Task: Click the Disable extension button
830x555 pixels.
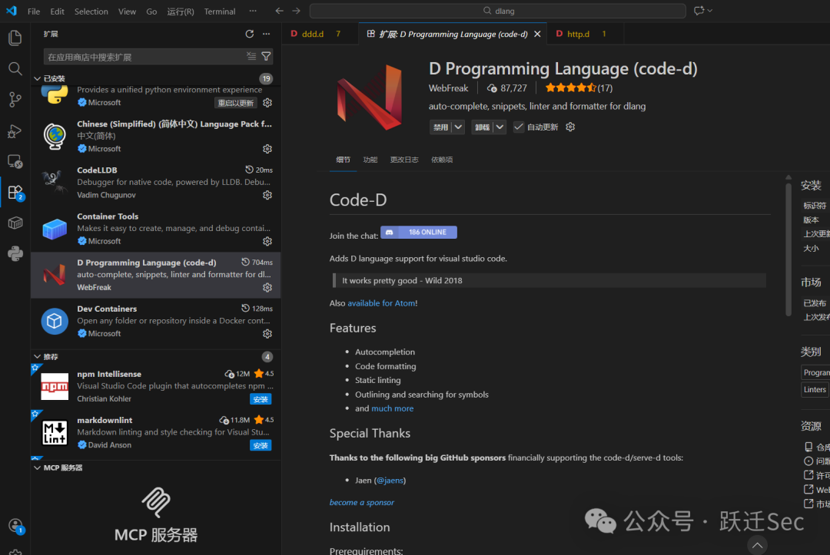Action: pyautogui.click(x=440, y=127)
